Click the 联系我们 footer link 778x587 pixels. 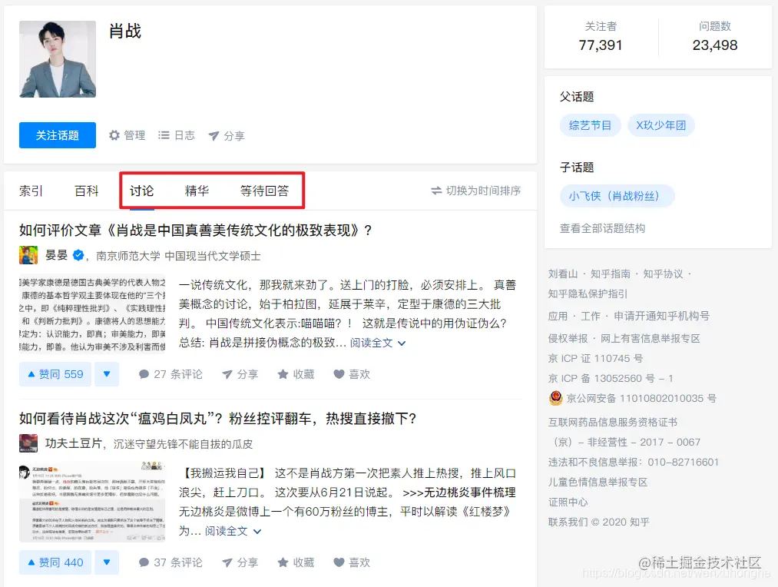568,522
